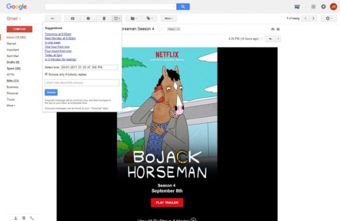Go to Sent Mail folder
Viewport: 340px width, 221px height.
[13, 56]
